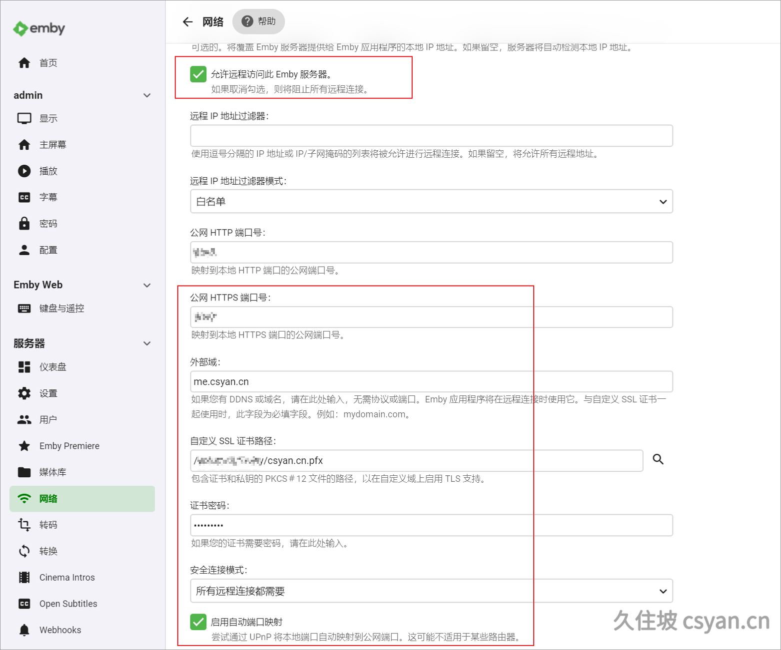The height and width of the screenshot is (650, 781).
Task: Click the 设置 gear icon
Action: point(24,393)
